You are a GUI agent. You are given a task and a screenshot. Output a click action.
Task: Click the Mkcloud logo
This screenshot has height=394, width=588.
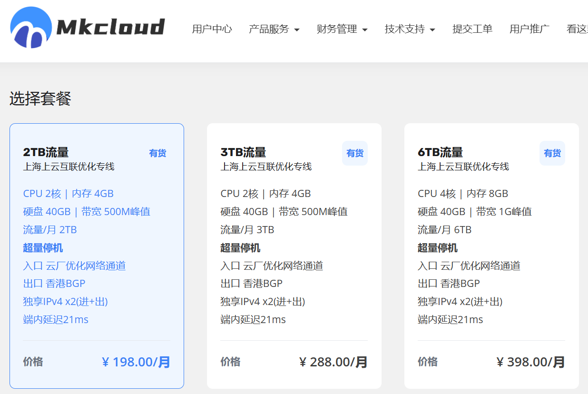[x=88, y=28]
